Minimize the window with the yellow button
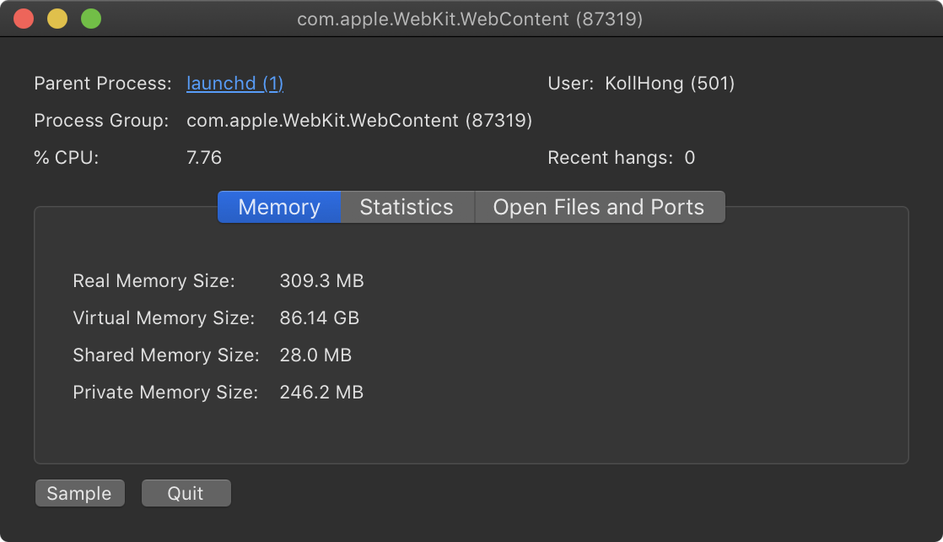Screen dimensions: 943x542 click(57, 19)
